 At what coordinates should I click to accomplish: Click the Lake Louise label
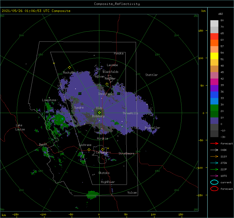[20, 127]
